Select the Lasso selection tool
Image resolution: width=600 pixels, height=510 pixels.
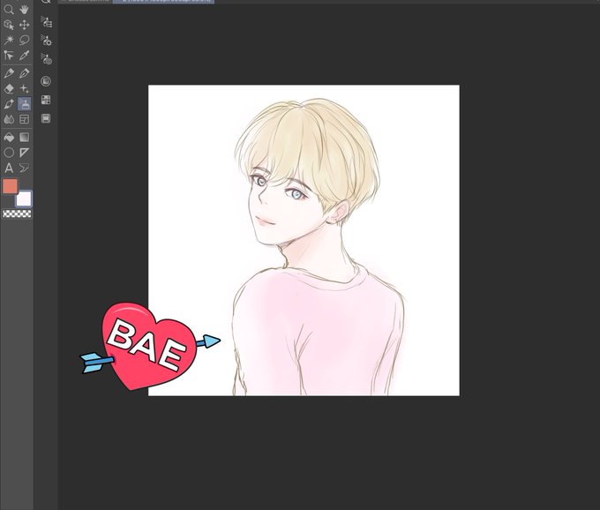[24, 40]
